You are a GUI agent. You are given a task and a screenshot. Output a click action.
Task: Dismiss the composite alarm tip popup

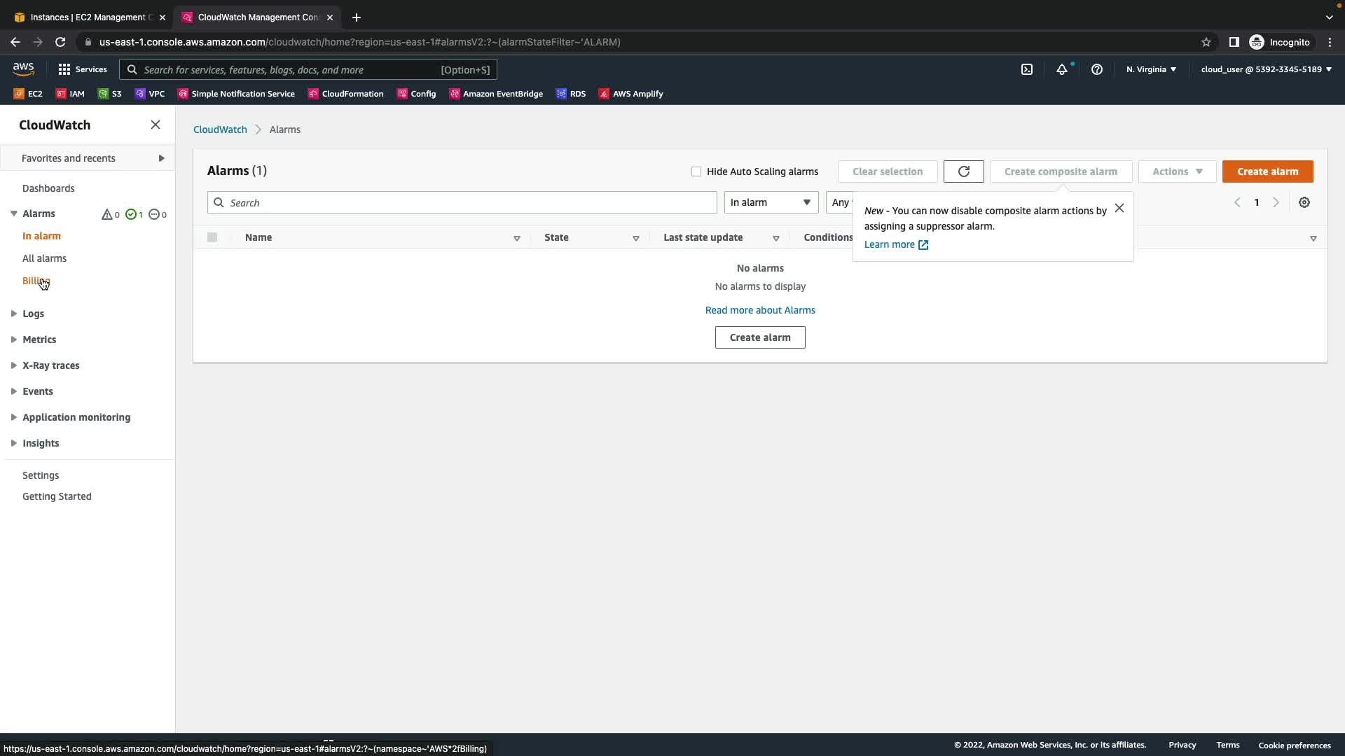point(1119,208)
